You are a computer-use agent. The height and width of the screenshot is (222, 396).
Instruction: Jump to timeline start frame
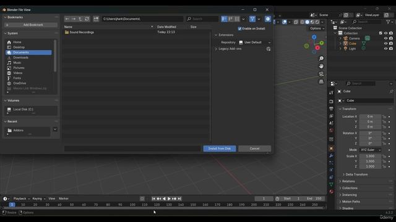[153, 199]
